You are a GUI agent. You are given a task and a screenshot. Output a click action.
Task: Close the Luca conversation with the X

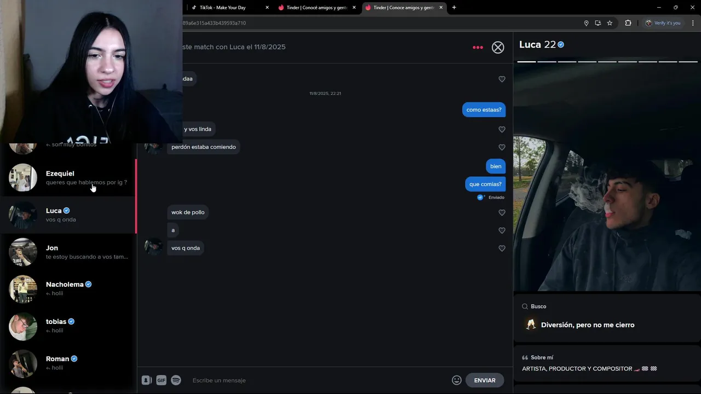498,48
